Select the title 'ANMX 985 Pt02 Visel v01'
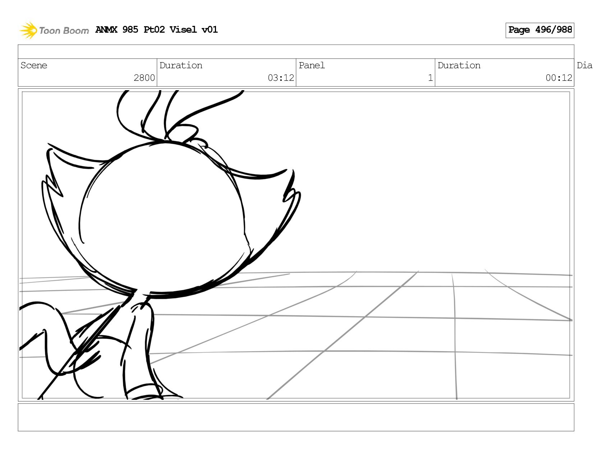Screen dimensions: 593x458 pyautogui.click(x=157, y=30)
